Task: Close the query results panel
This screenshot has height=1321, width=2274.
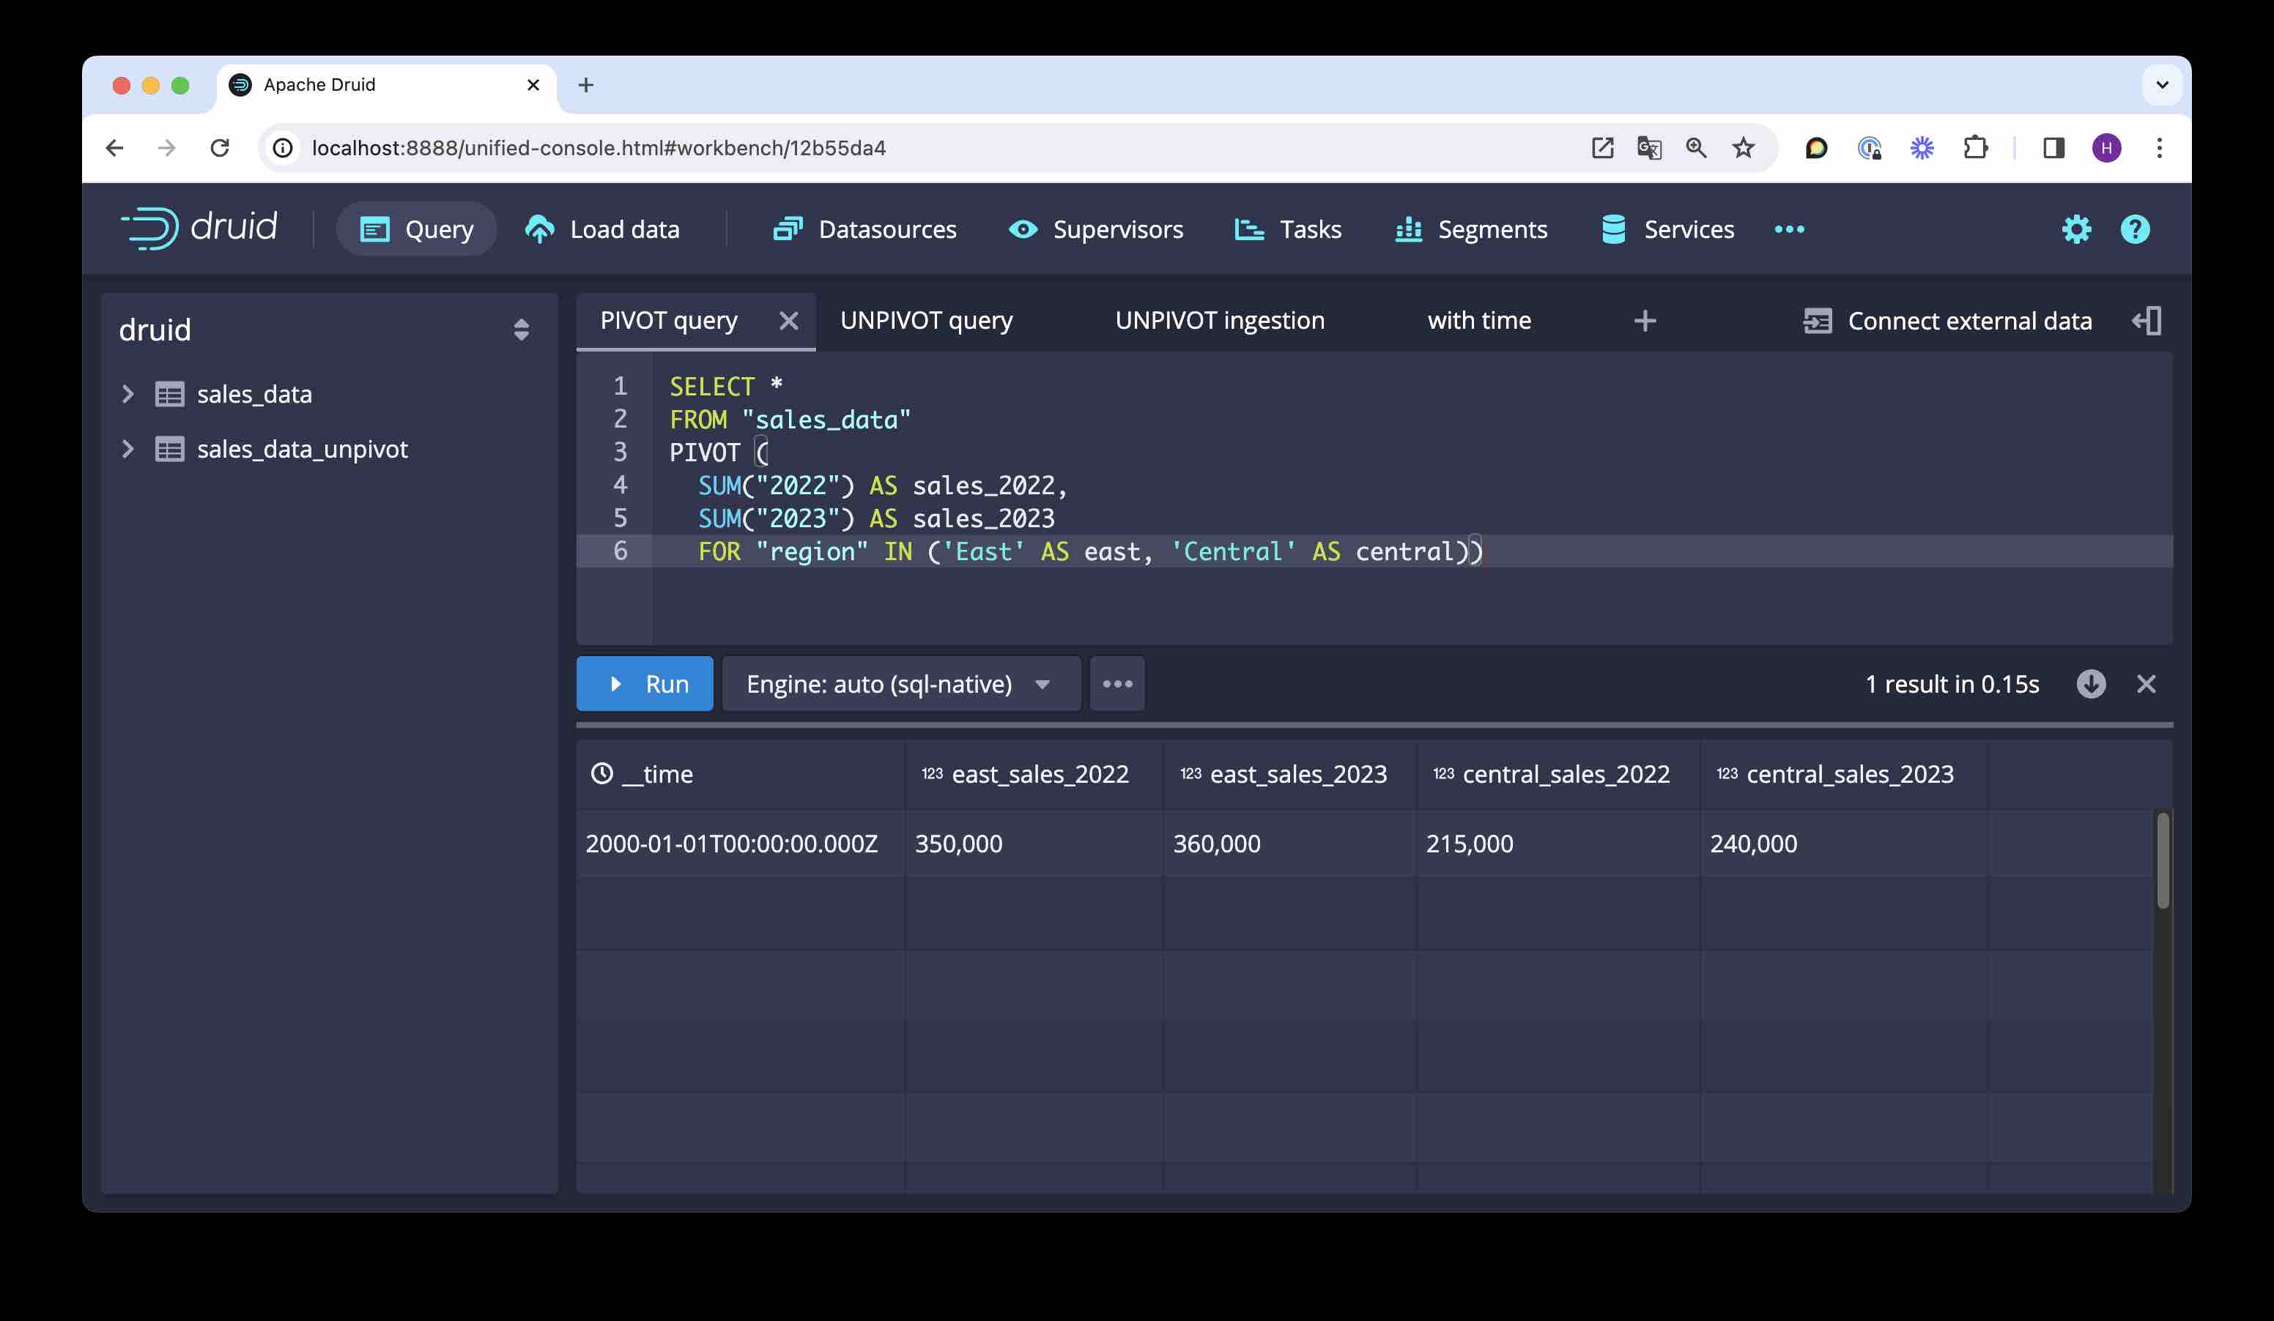Action: 2148,683
